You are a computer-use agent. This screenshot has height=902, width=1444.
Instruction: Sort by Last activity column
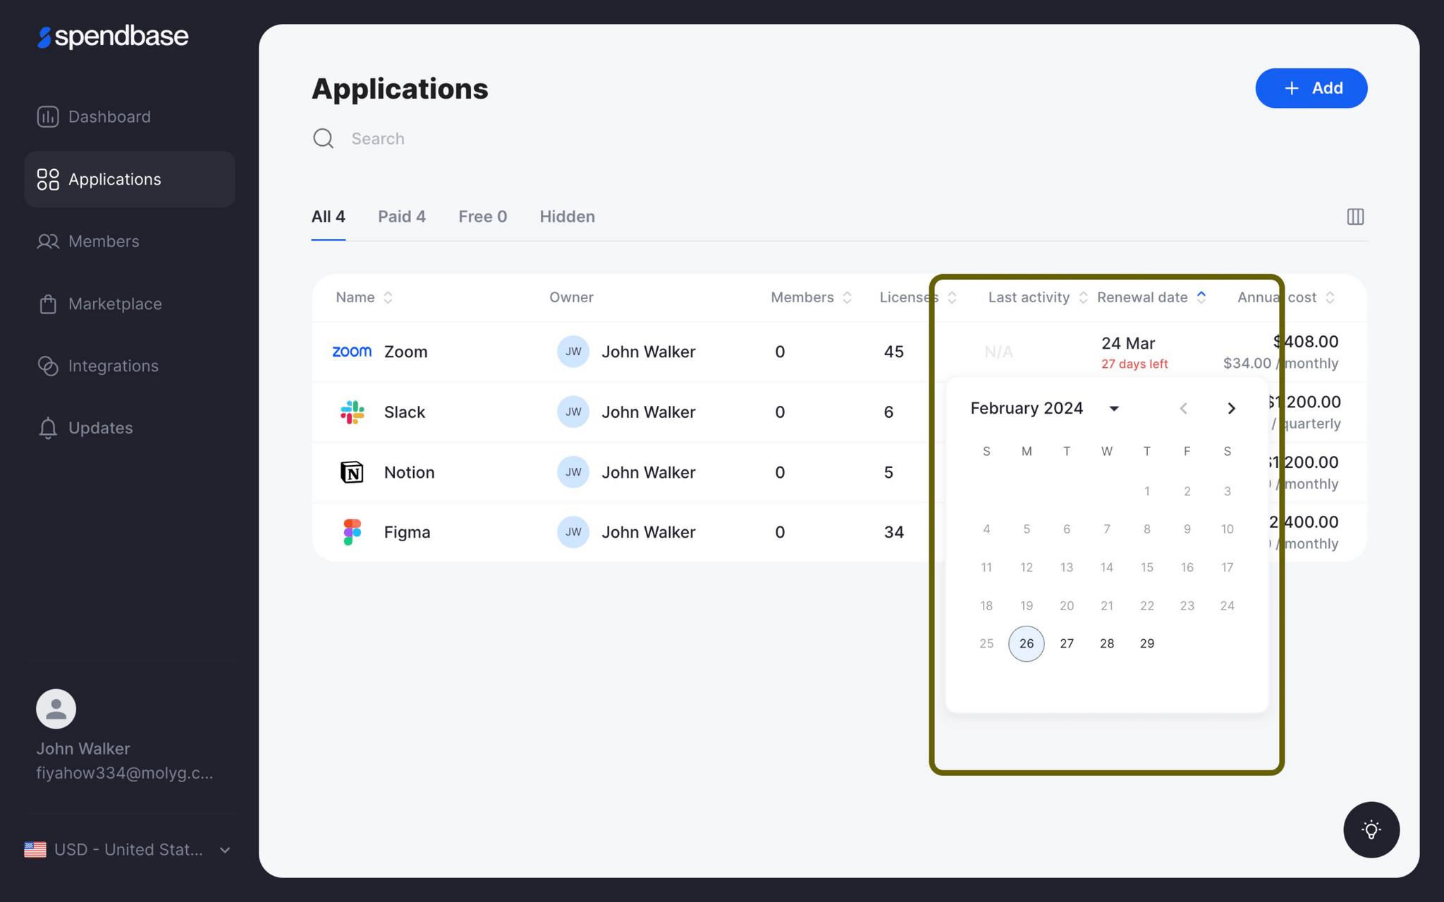(1037, 297)
